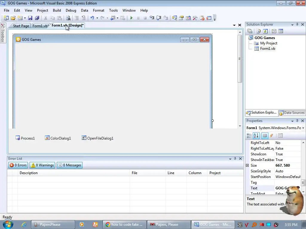Select the Process1 component in tray

pos(25,138)
